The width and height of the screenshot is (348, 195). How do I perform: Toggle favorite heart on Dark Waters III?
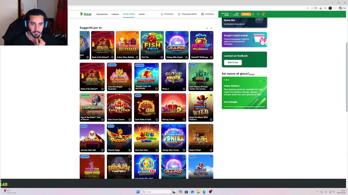(211, 65)
